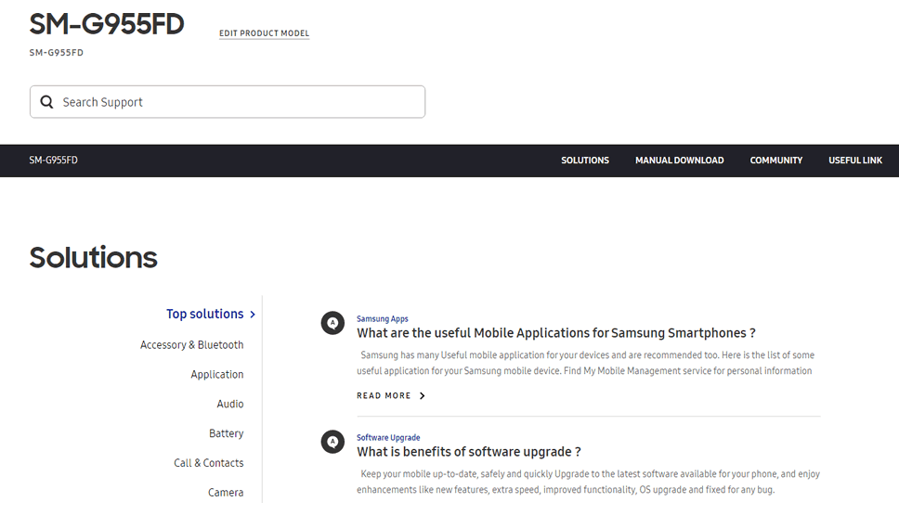Click the small SM-G955FD subtitle under title
Screen dimensions: 899x515
tap(56, 53)
